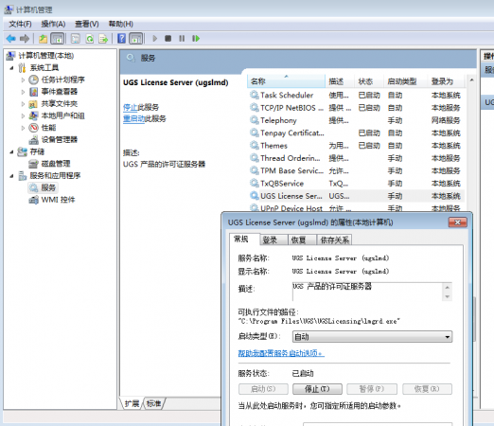494x426 pixels.
Task: Click the 启动(S) button
Action: [x=263, y=389]
